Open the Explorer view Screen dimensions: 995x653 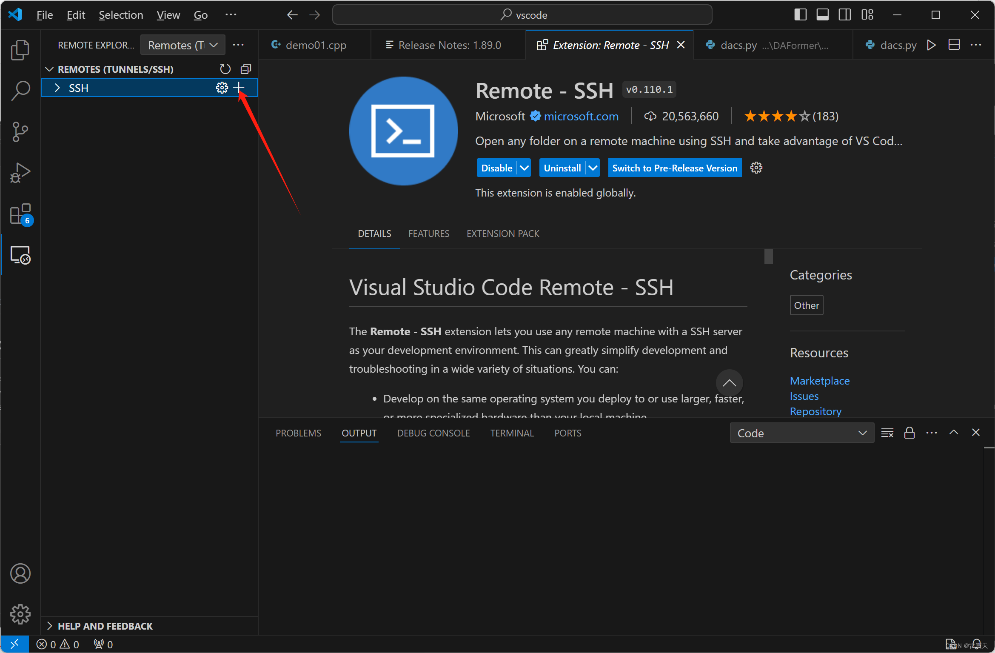coord(20,50)
